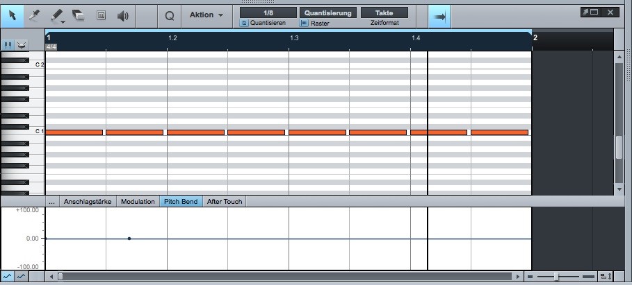Open the 1/8 quantize value selector
Screen dimensions: 632x285
click(268, 13)
